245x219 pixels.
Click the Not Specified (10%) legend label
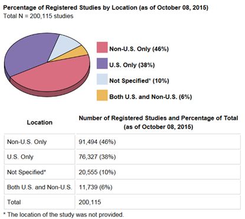click(x=139, y=81)
